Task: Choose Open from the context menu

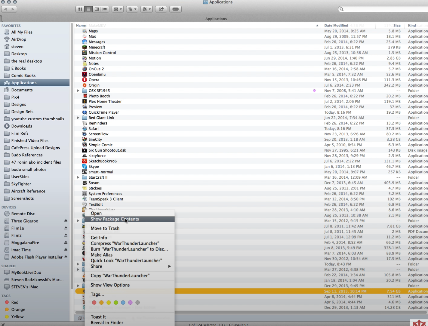Action: (129, 213)
